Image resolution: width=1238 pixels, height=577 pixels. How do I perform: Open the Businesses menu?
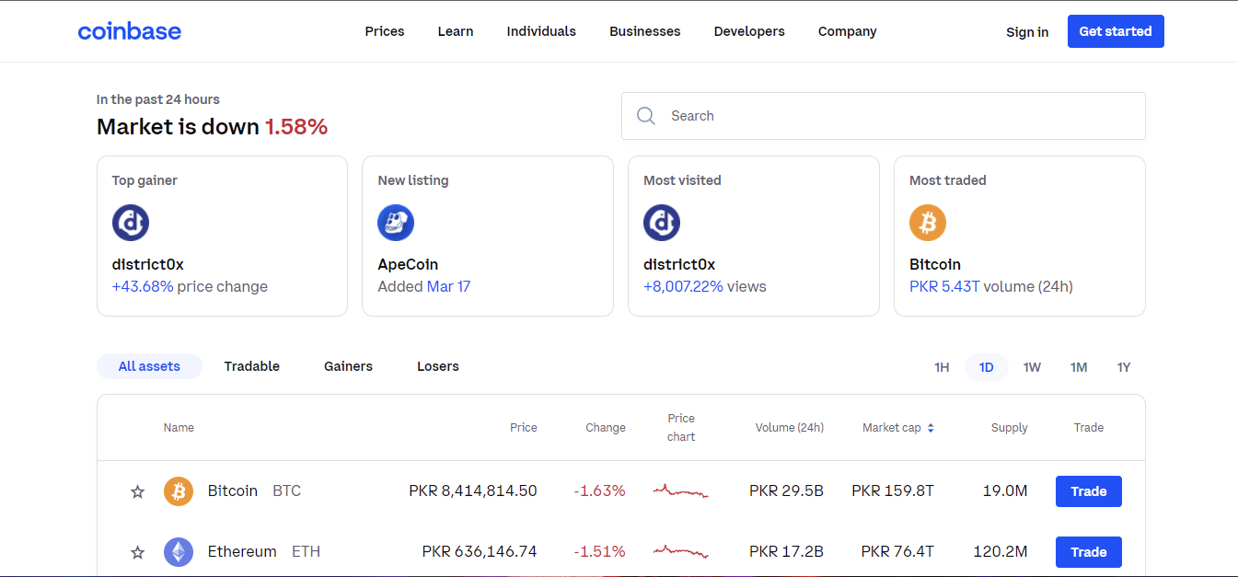click(645, 31)
